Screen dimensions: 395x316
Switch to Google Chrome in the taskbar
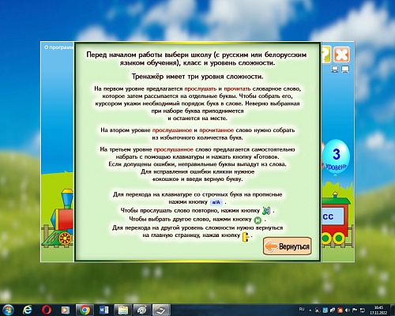(85, 310)
